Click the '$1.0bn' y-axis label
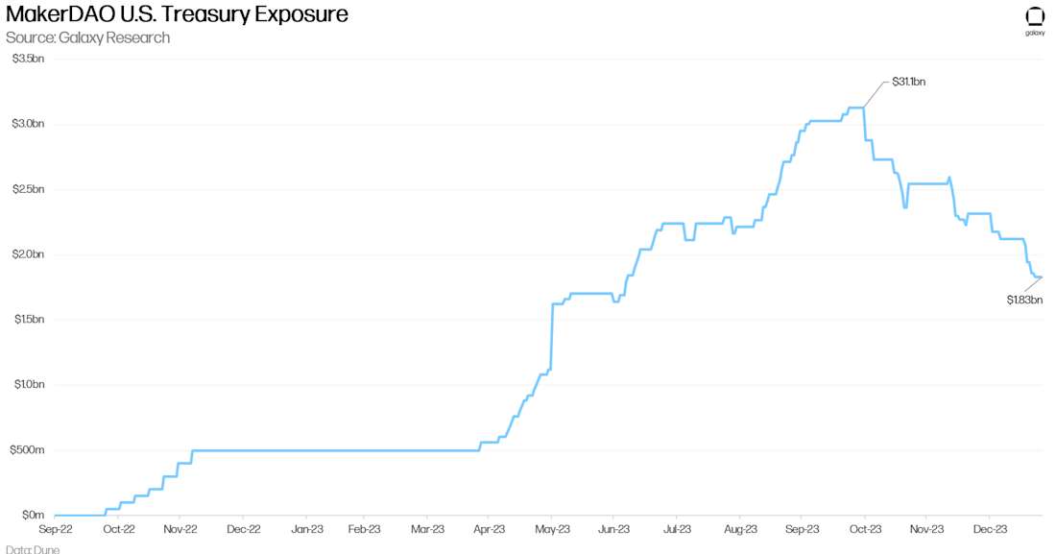The height and width of the screenshot is (554, 1056). point(29,384)
